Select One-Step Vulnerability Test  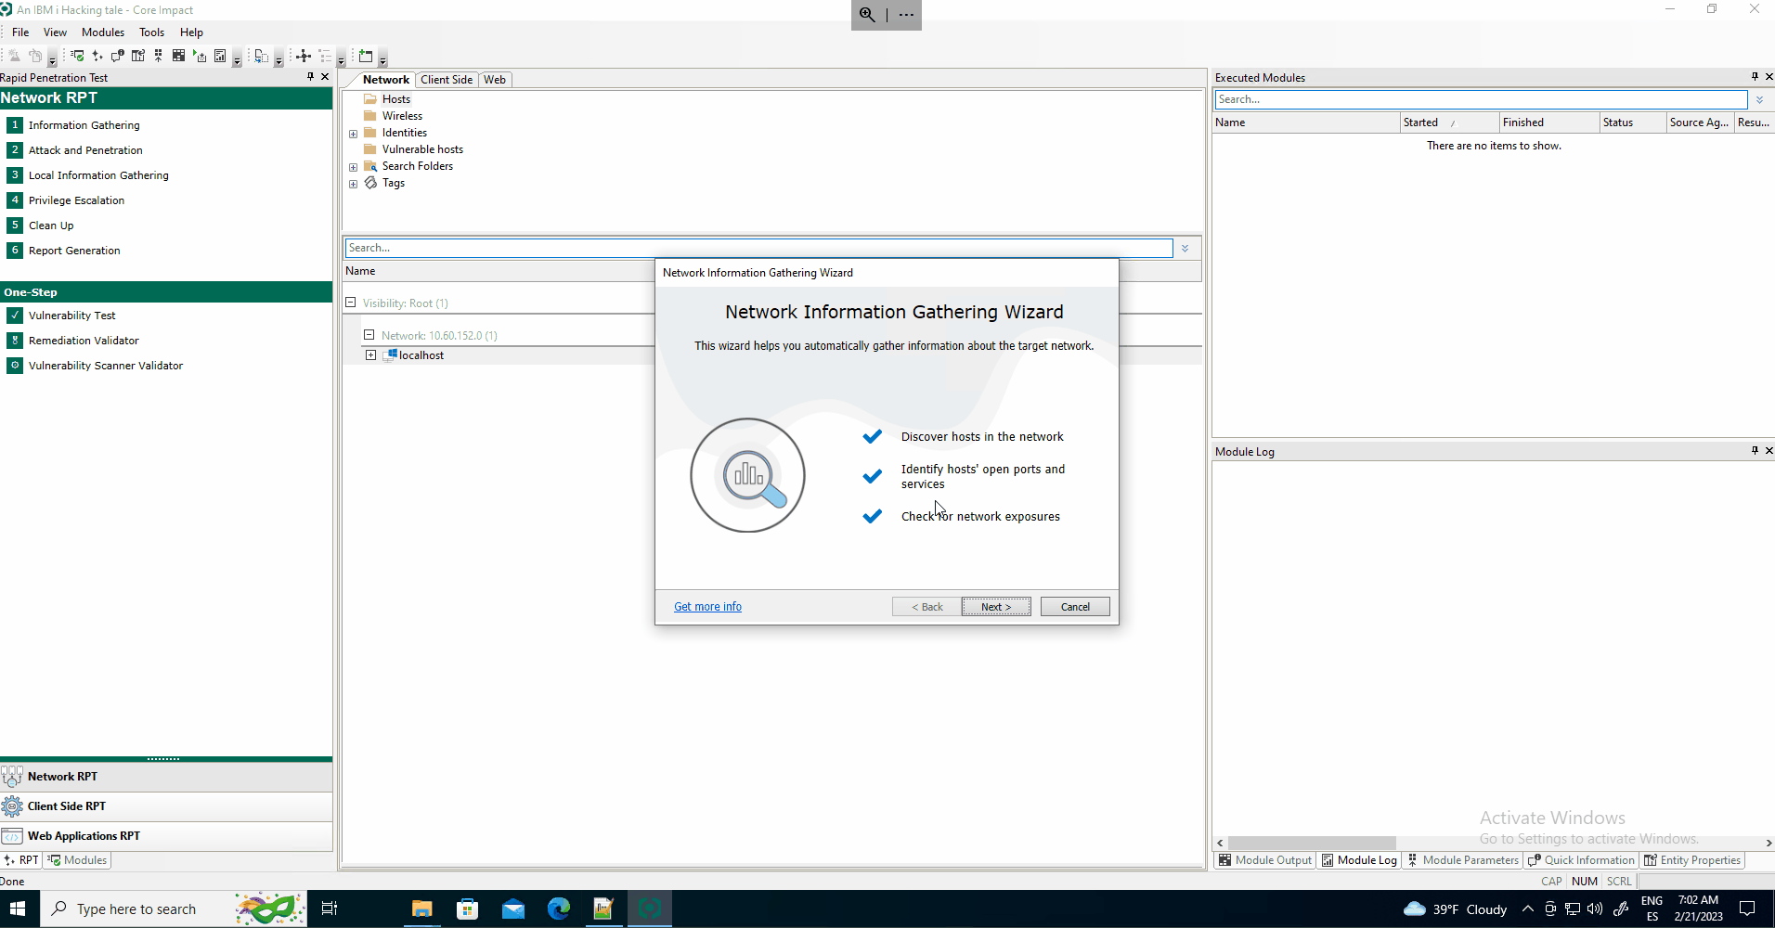click(x=62, y=316)
